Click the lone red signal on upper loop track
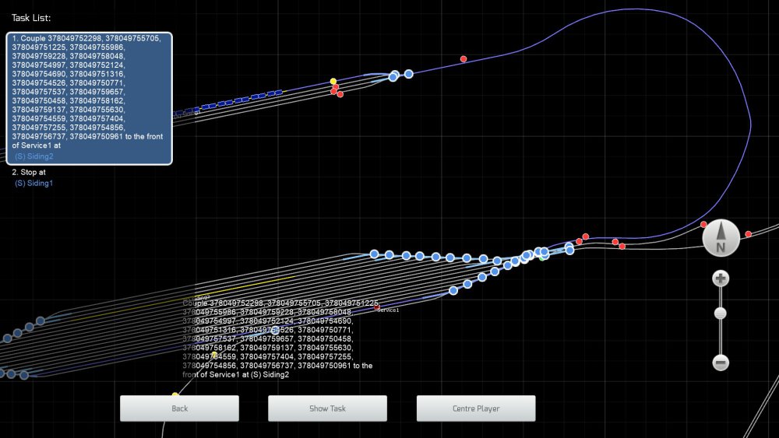 pos(464,59)
